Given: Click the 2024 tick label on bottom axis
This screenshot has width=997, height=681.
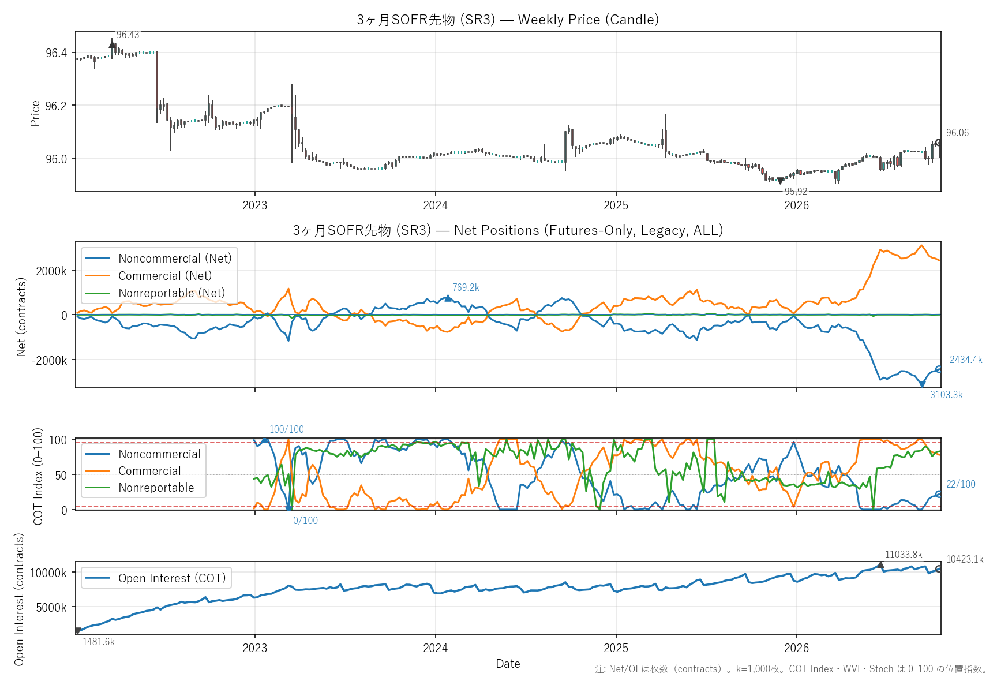Looking at the screenshot, I should [435, 648].
